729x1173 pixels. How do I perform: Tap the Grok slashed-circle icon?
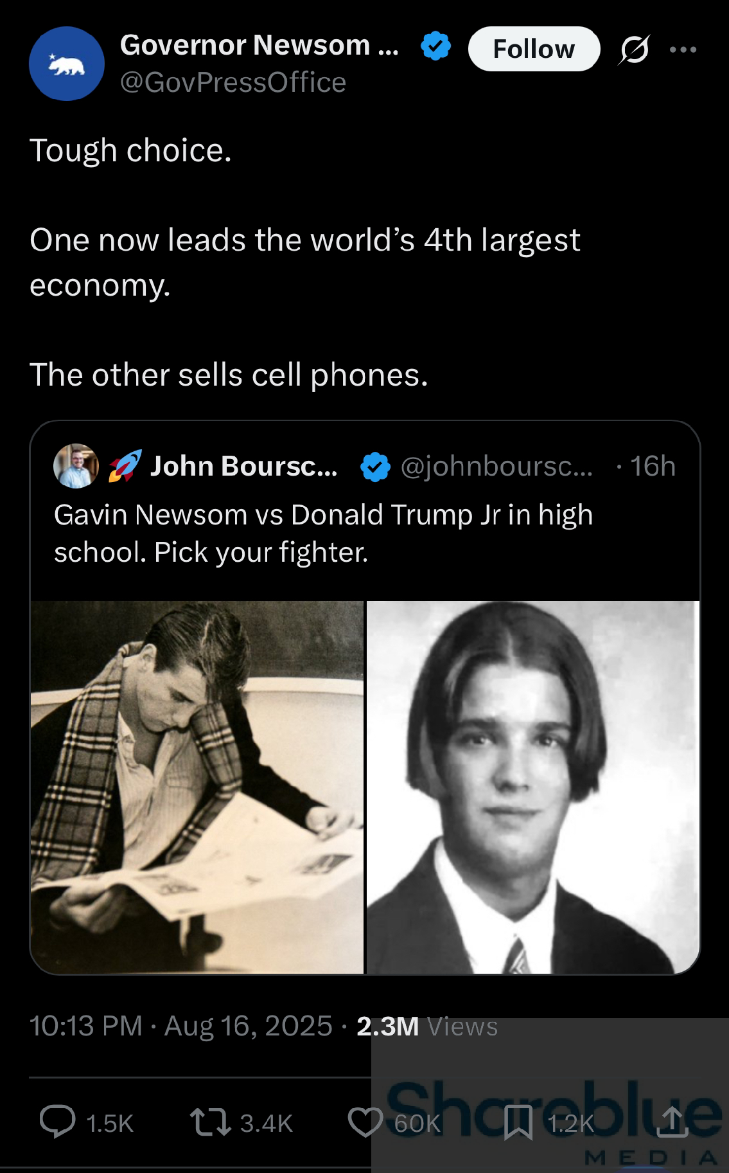pos(635,49)
